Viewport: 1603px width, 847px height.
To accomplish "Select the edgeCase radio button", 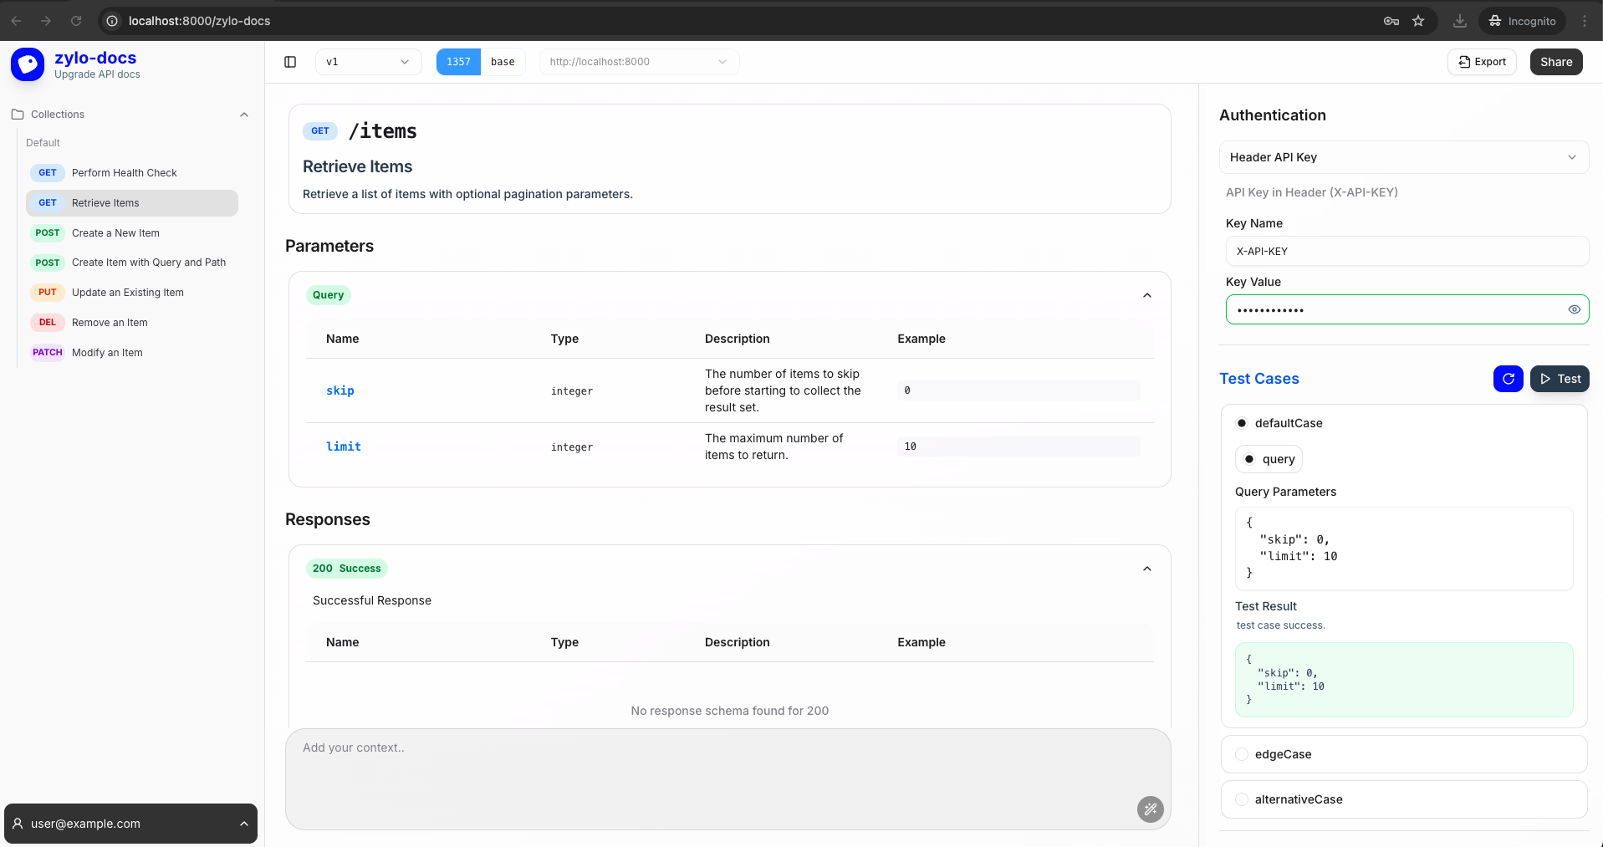I will tap(1242, 754).
